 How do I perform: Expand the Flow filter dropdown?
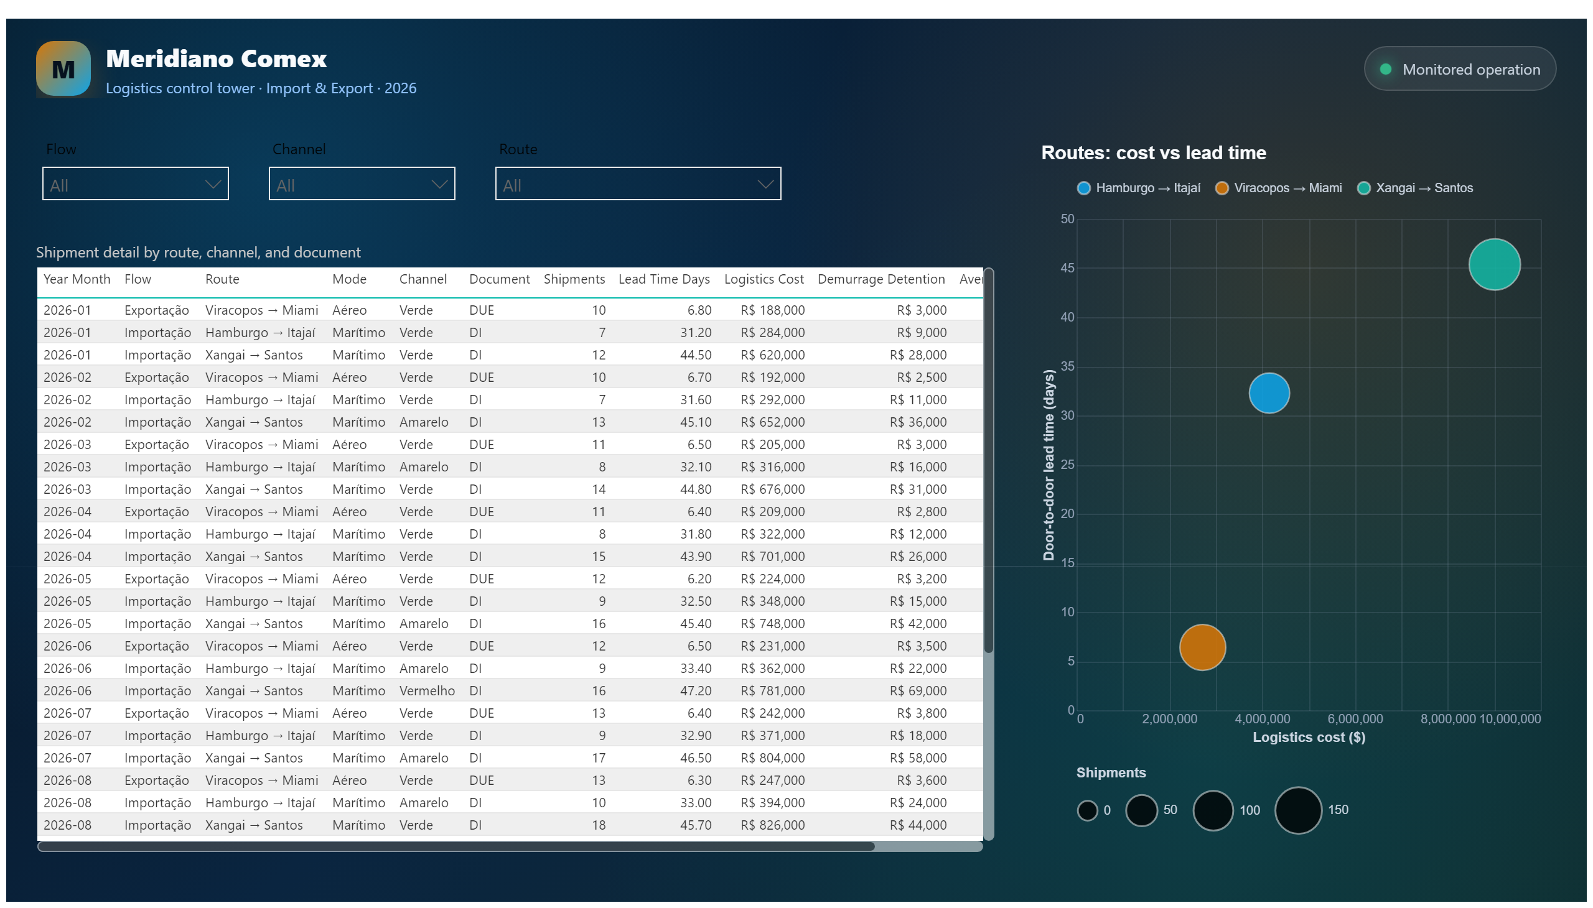(x=136, y=183)
